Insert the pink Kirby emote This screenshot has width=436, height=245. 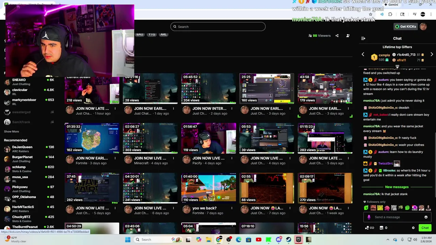tap(387, 208)
